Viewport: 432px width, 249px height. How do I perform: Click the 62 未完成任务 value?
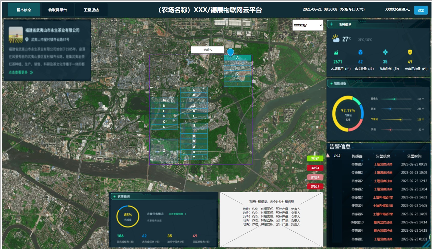(144, 236)
